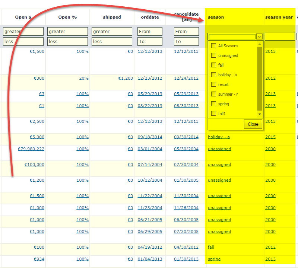Image resolution: width=298 pixels, height=268 pixels.
Task: Open the 12/23/2012 order date link
Action: coord(150,78)
